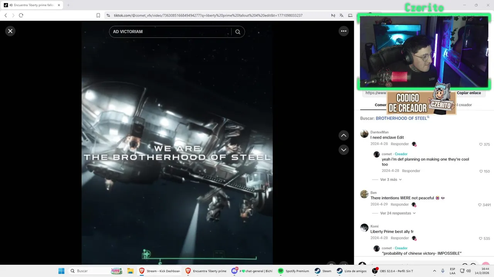This screenshot has height=277, width=494.
Task: Switch to Discord chat-general taskbar item
Action: [x=252, y=271]
